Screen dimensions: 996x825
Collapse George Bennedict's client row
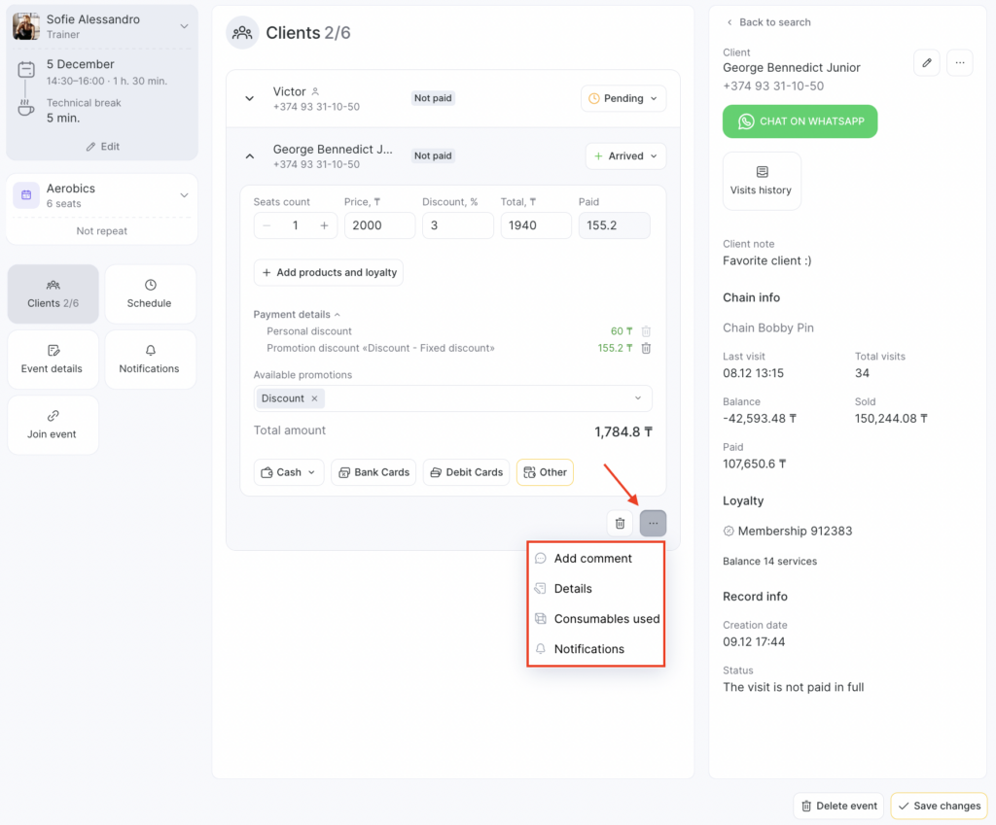(x=250, y=155)
